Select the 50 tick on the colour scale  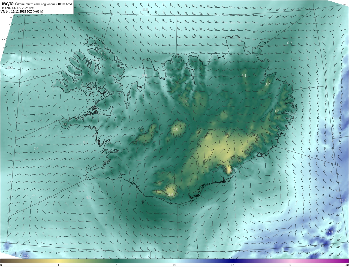click(x=347, y=265)
